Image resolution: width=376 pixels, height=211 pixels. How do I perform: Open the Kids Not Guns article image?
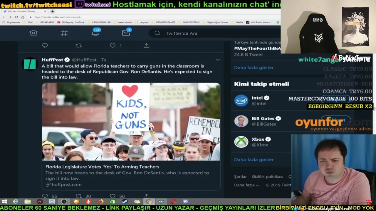tap(131, 122)
